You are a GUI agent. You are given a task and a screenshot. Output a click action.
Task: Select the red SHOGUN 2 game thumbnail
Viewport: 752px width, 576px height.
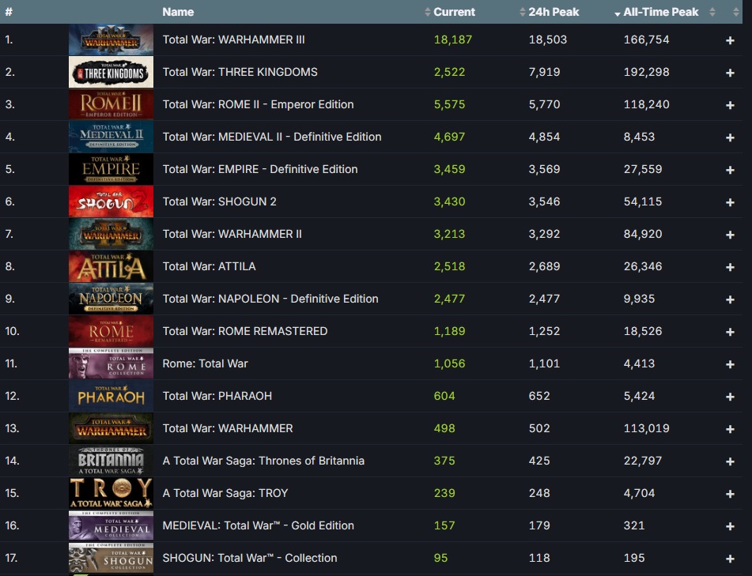111,201
